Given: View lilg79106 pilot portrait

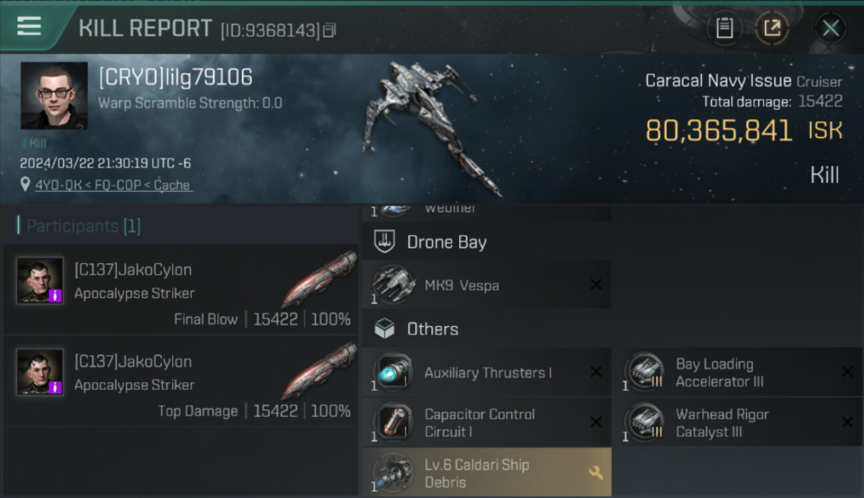Looking at the screenshot, I should [x=54, y=96].
